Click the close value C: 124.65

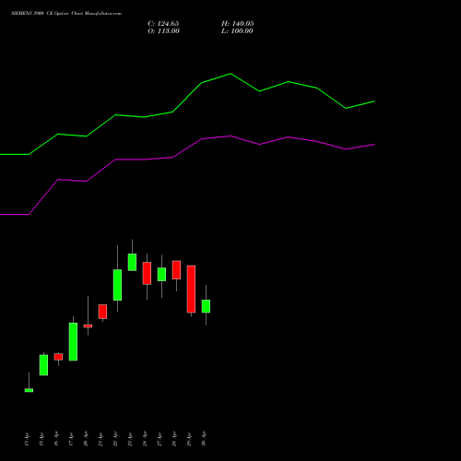[x=163, y=24]
